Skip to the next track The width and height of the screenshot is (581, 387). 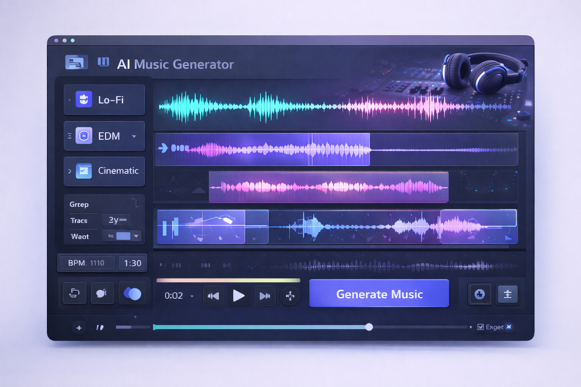coord(265,296)
